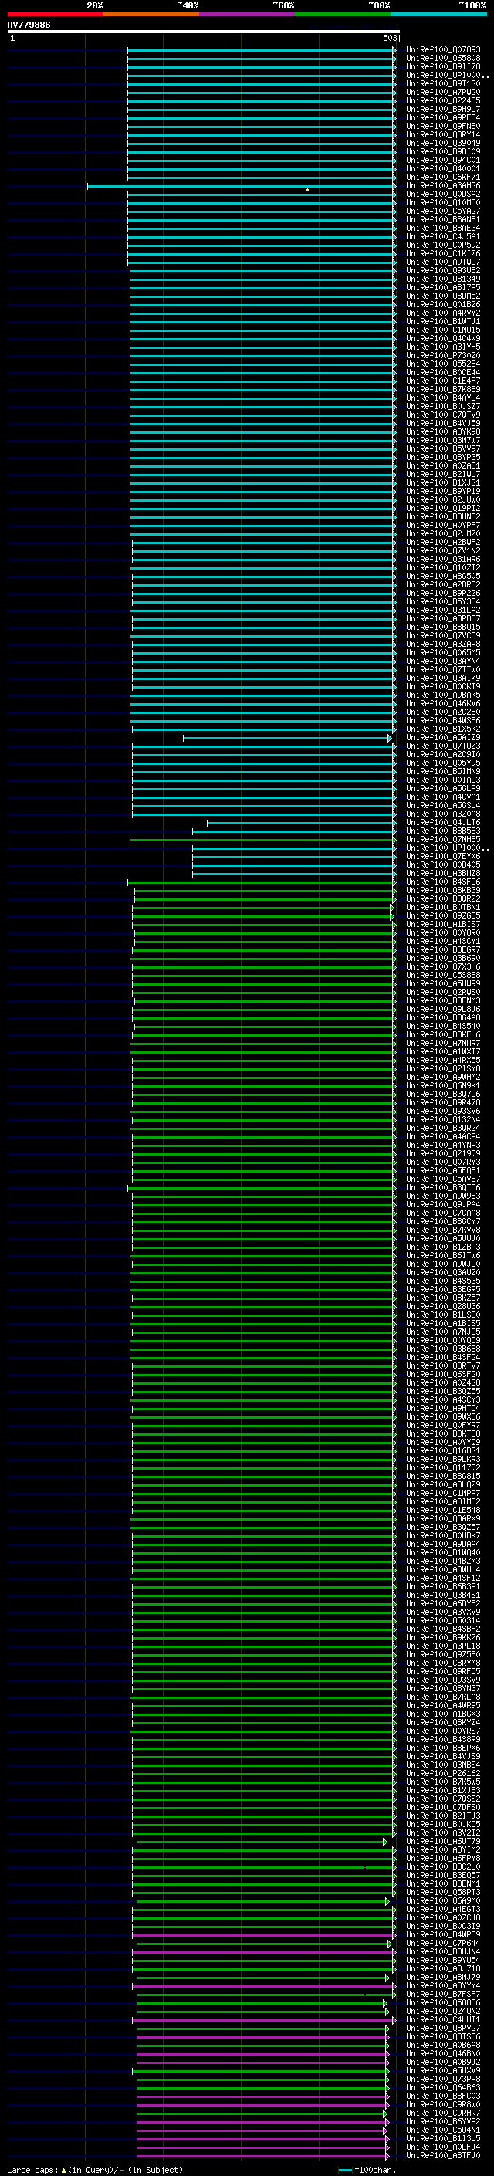Open hit UniRef100_Q07893
The image size is (494, 2176).
click(x=443, y=50)
